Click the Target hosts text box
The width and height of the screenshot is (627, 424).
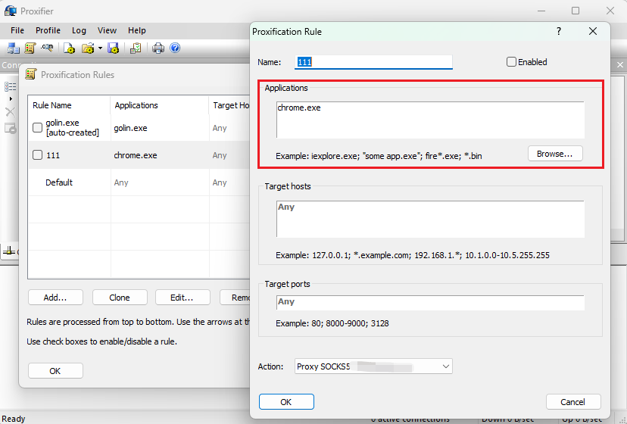(x=430, y=219)
